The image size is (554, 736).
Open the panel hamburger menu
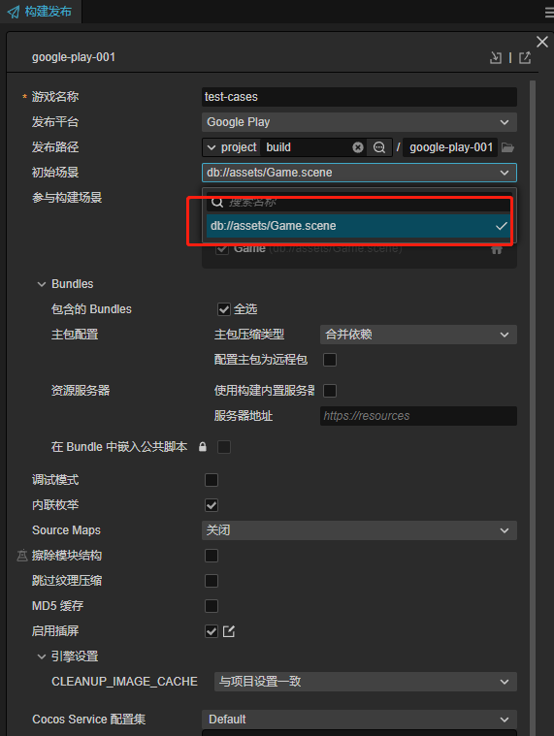pos(549,13)
